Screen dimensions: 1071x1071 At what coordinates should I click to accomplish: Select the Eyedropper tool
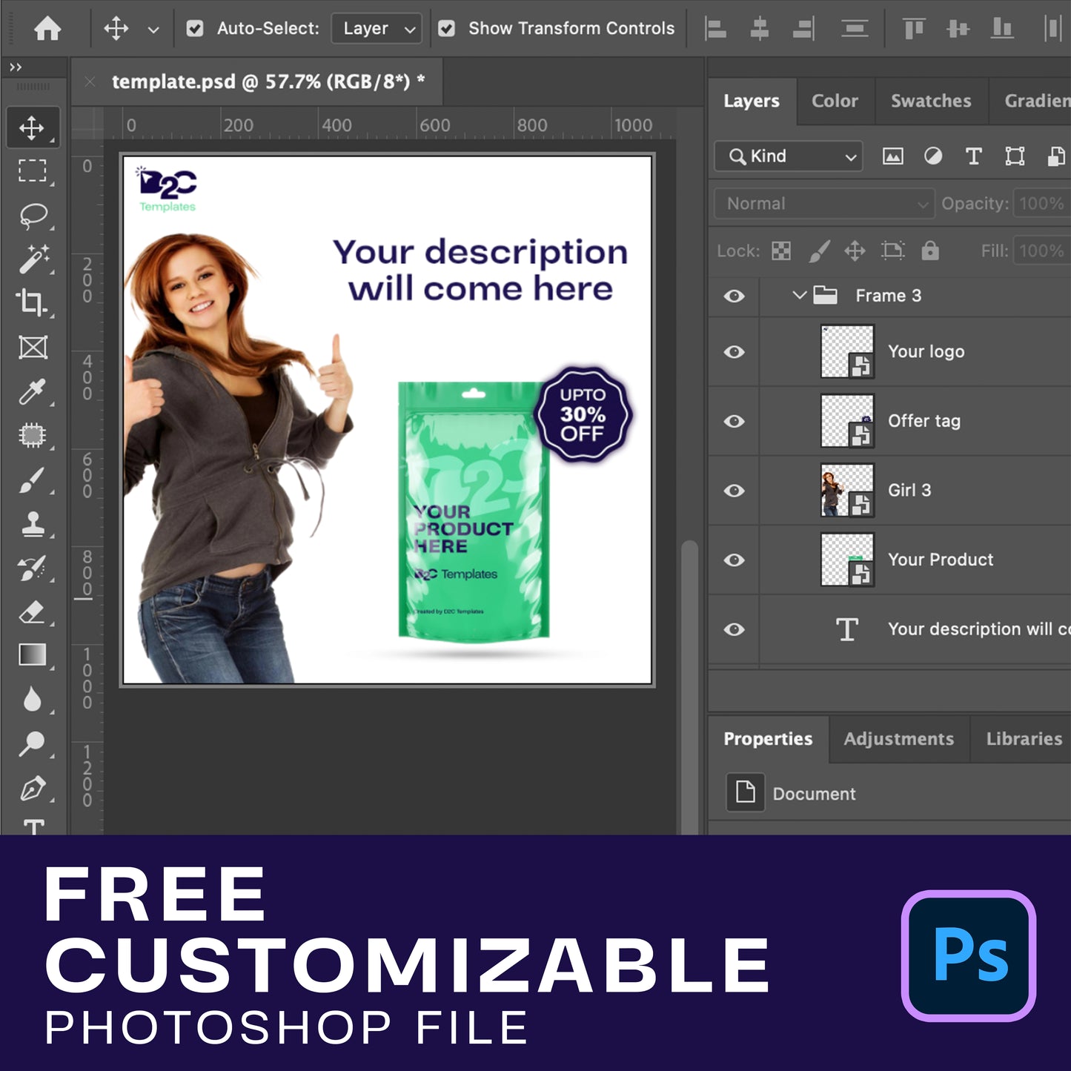[32, 392]
